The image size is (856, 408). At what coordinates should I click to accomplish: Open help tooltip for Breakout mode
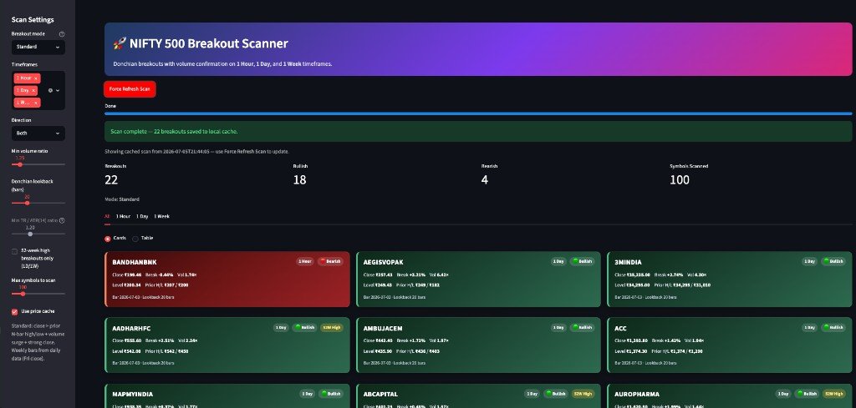tap(62, 33)
